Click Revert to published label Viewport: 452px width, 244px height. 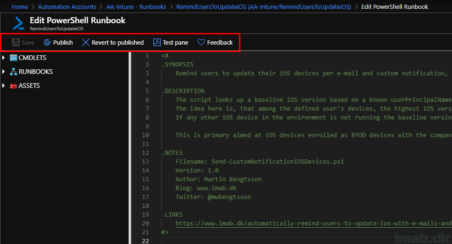[117, 43]
